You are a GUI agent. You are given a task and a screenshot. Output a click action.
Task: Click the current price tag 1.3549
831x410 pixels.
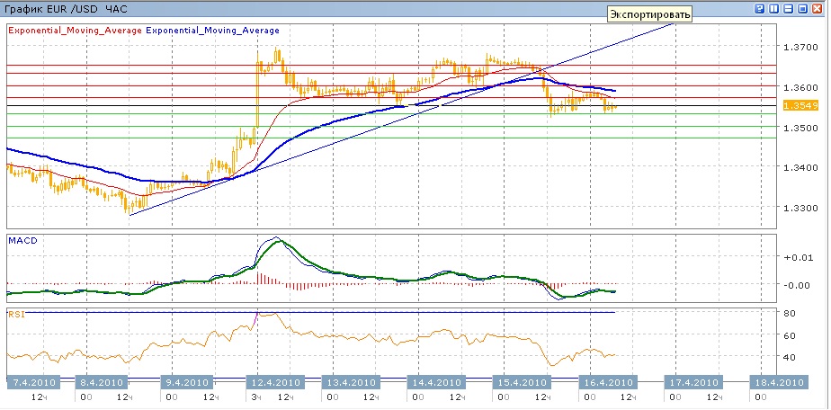798,106
